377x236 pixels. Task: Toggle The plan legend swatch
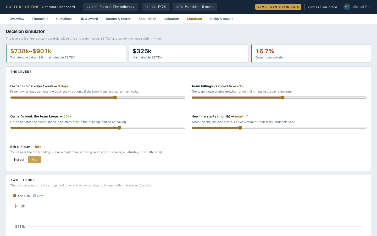(15, 196)
